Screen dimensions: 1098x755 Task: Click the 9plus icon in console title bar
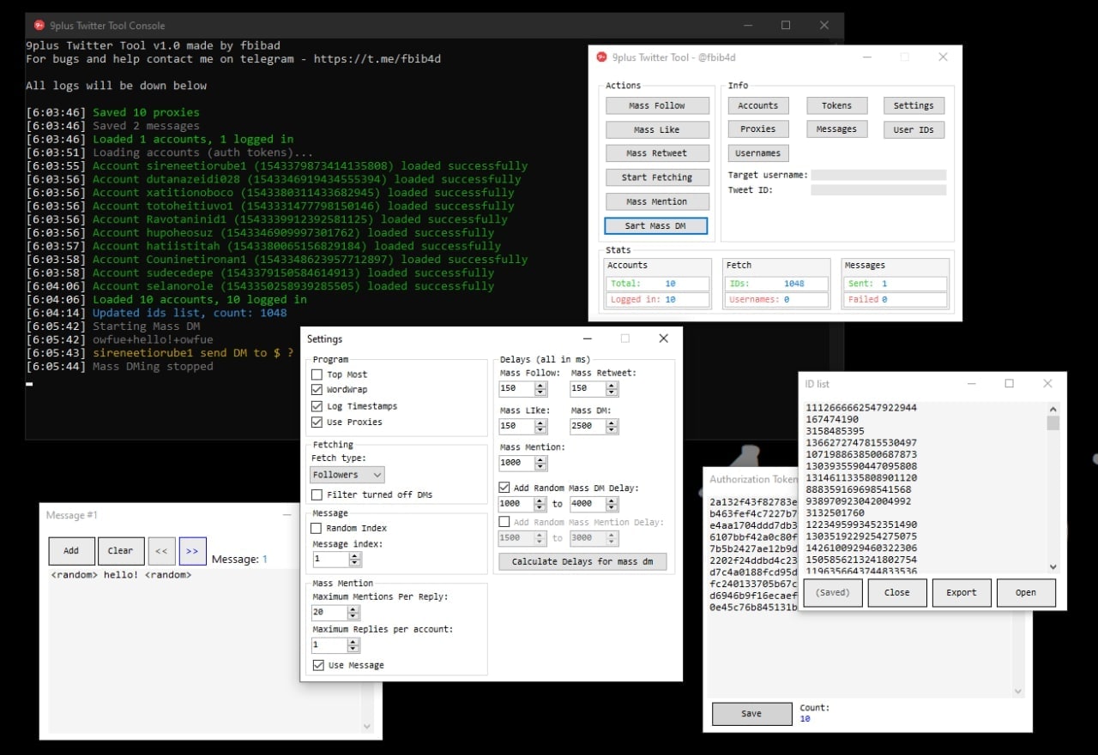click(39, 26)
